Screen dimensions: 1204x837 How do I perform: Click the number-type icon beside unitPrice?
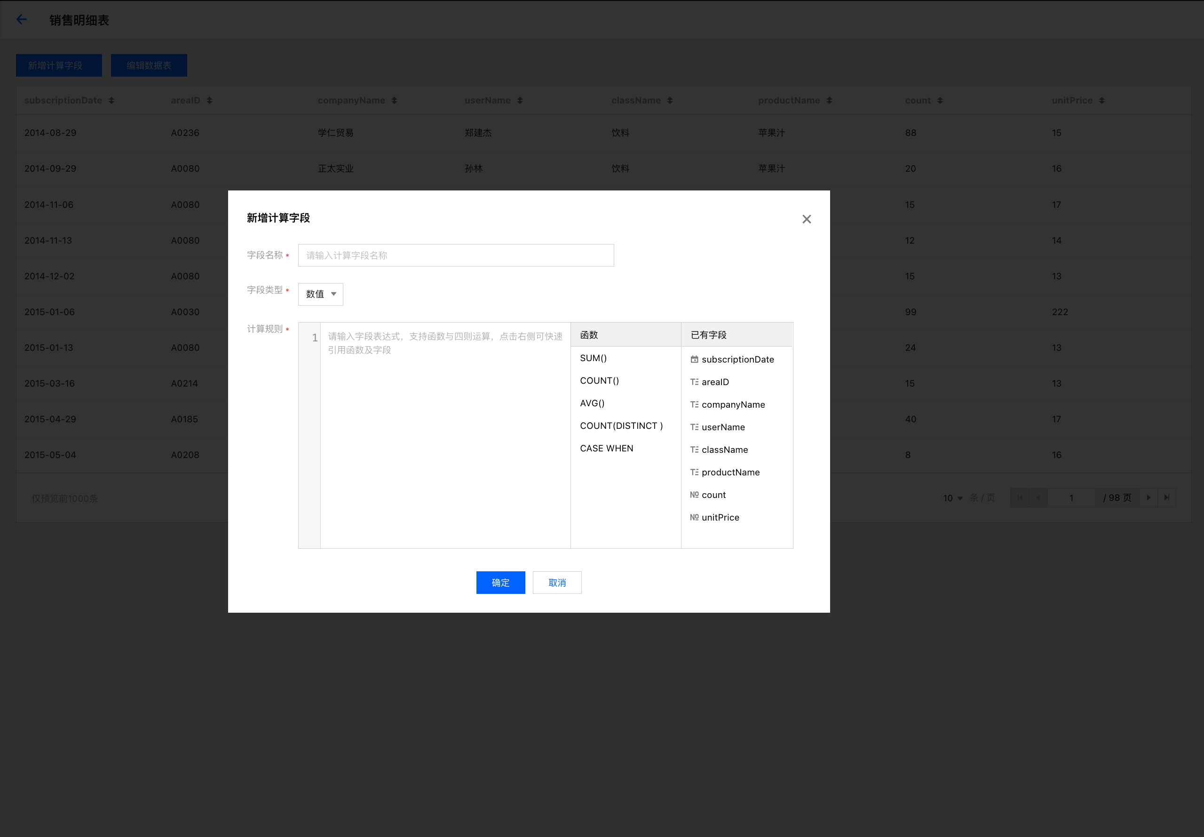click(x=694, y=517)
